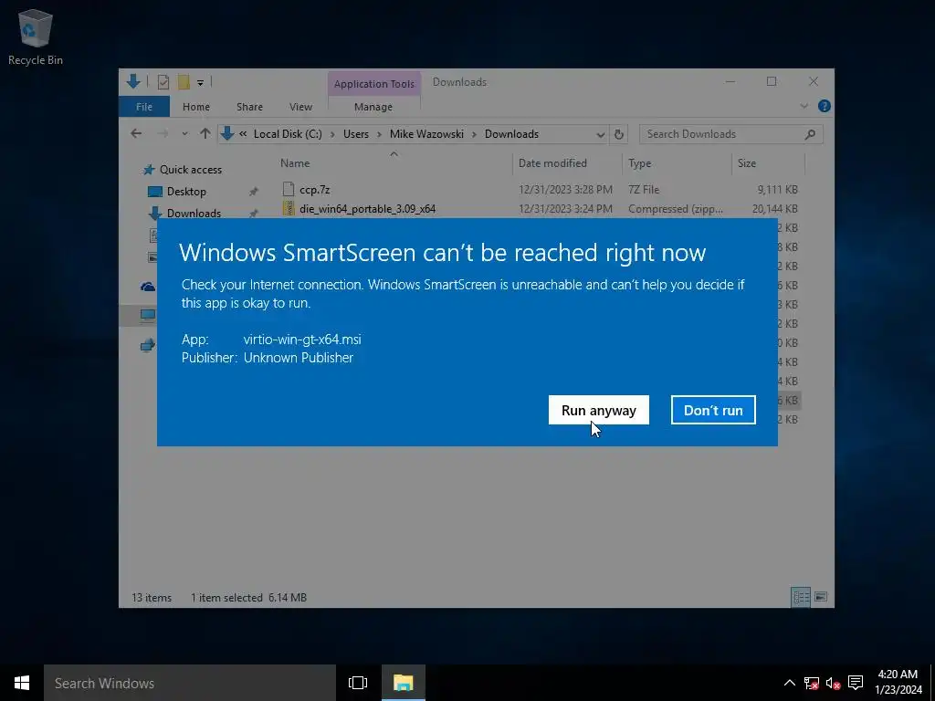Click File Explorer taskbar icon
The height and width of the screenshot is (701, 935).
coord(403,683)
